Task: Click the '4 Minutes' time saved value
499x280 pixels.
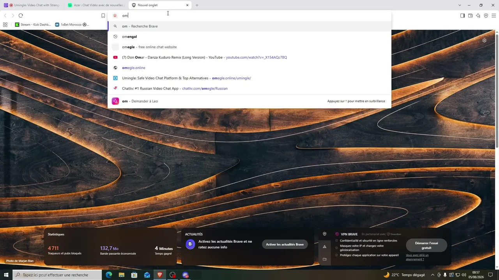Action: click(164, 248)
